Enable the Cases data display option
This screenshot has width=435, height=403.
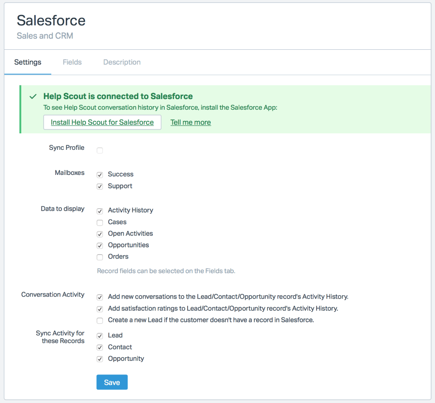click(x=100, y=222)
